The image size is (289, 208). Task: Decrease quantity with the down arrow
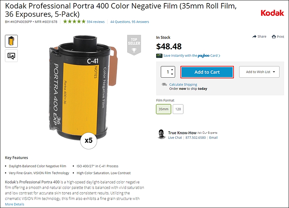pyautogui.click(x=172, y=74)
